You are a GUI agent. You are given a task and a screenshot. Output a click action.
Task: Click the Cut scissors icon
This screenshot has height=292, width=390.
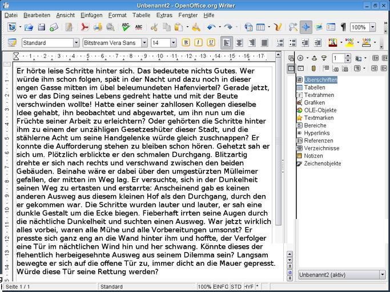154,27
